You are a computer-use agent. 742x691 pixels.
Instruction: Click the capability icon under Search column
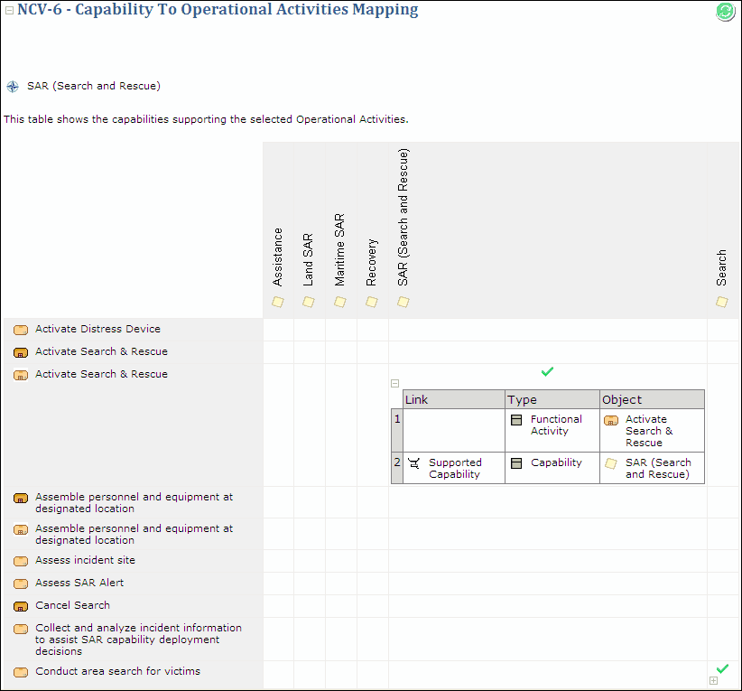point(721,302)
